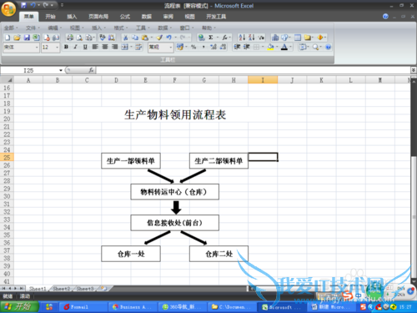Open the font name dropdown
417x313 pixels.
(37, 48)
